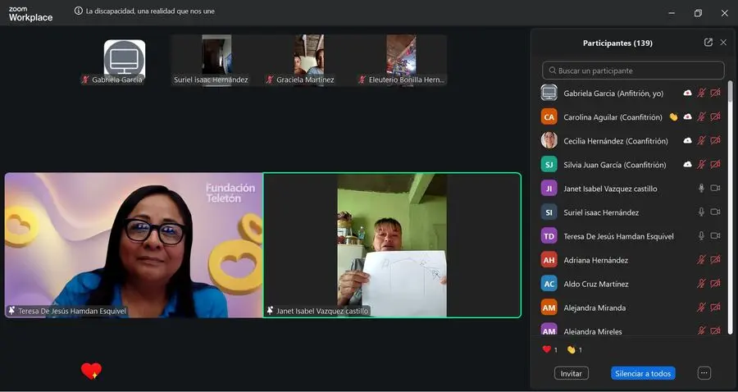Select Alejandra Mireles in the participant list
This screenshot has width=738, height=392.
coord(631,330)
